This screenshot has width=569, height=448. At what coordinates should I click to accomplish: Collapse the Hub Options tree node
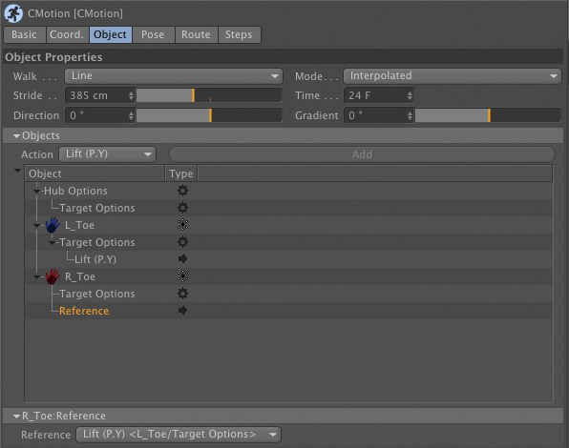[36, 191]
